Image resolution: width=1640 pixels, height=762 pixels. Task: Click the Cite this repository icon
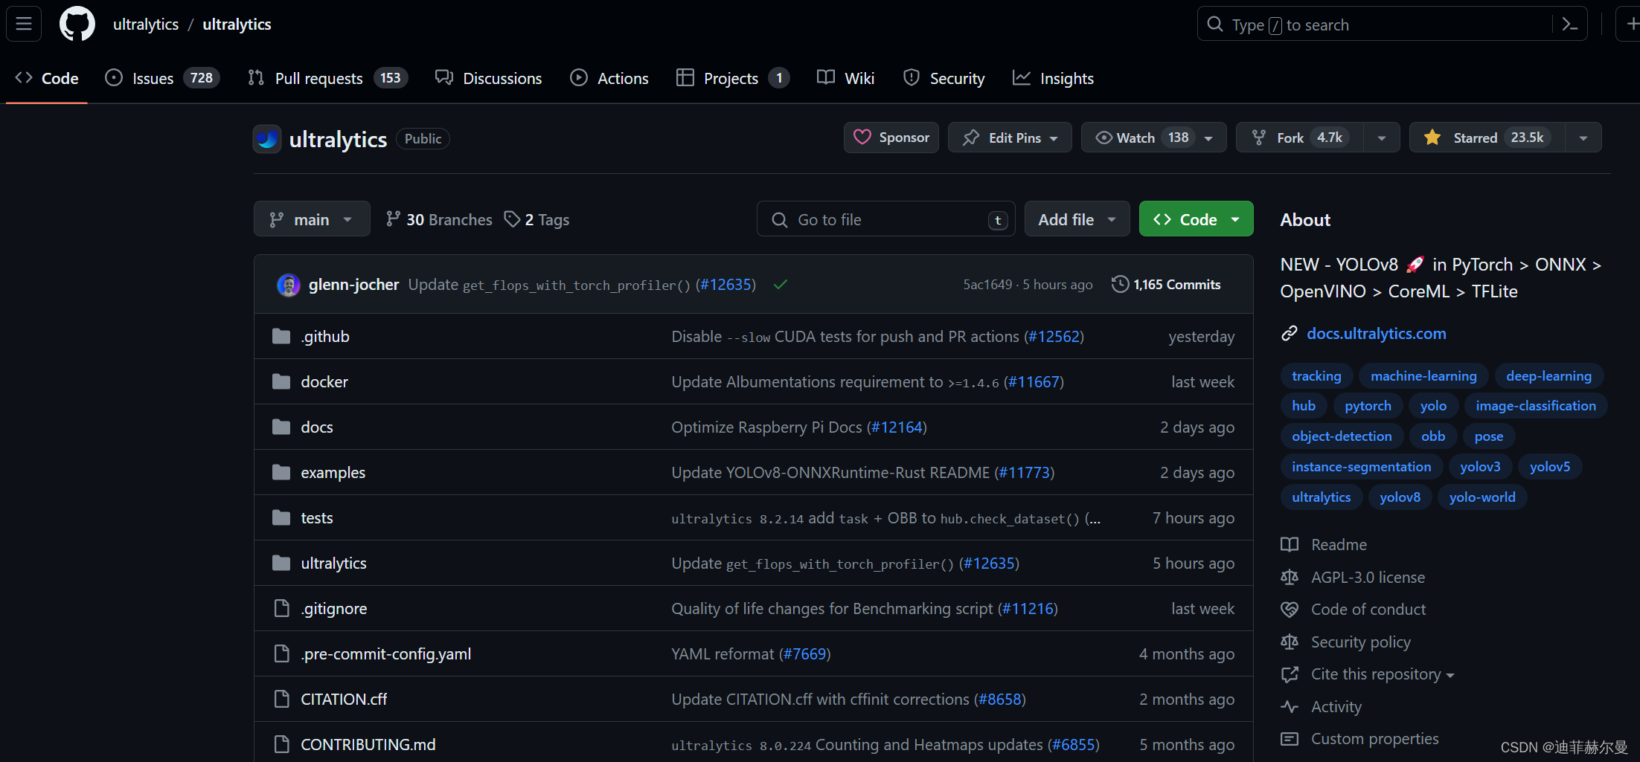1290,674
